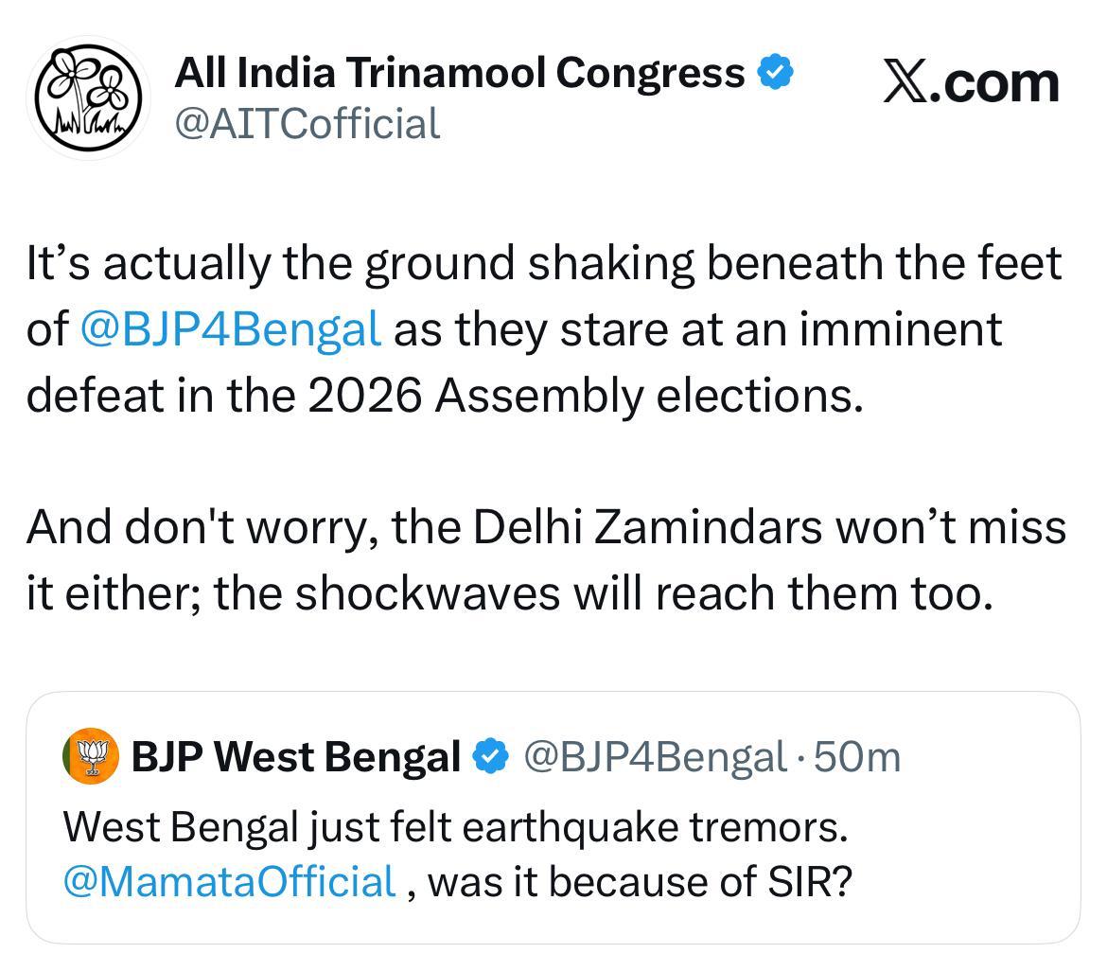This screenshot has width=1107, height=971.
Task: Click @BJP4Bengal handle in quoted tweet header
Action: (x=655, y=757)
